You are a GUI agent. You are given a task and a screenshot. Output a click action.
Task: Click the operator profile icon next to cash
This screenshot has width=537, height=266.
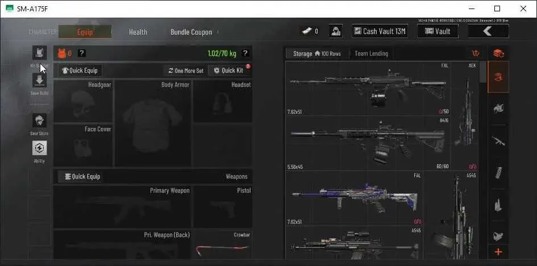pos(336,31)
